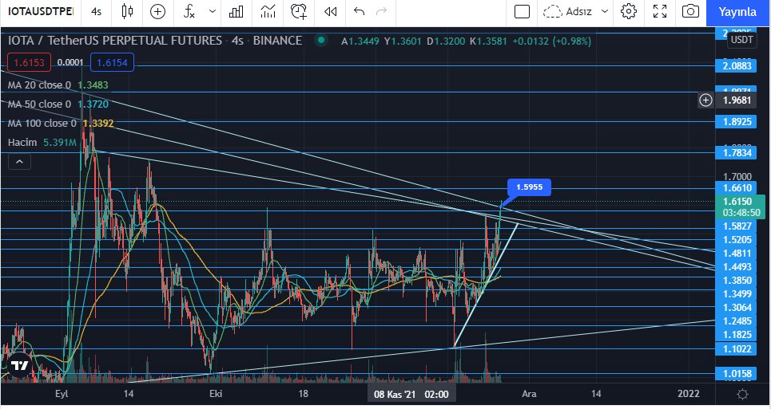
Task: Open the USDT currency selector
Action: pyautogui.click(x=742, y=40)
